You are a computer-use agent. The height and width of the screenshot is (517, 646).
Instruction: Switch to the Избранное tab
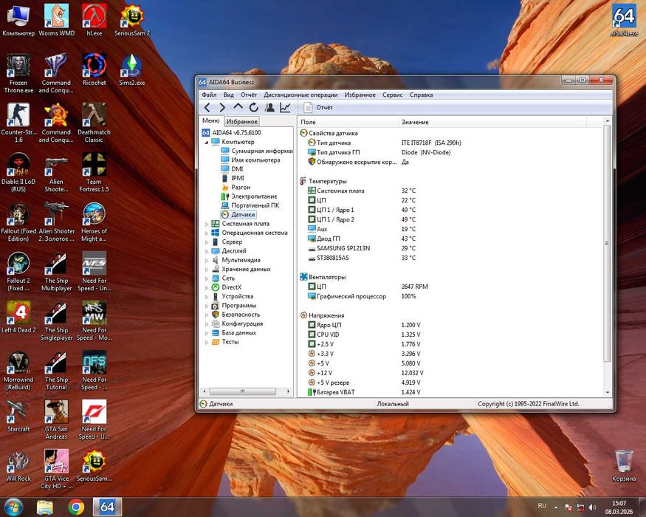pos(241,121)
